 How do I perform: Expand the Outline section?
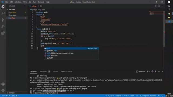(17, 93)
